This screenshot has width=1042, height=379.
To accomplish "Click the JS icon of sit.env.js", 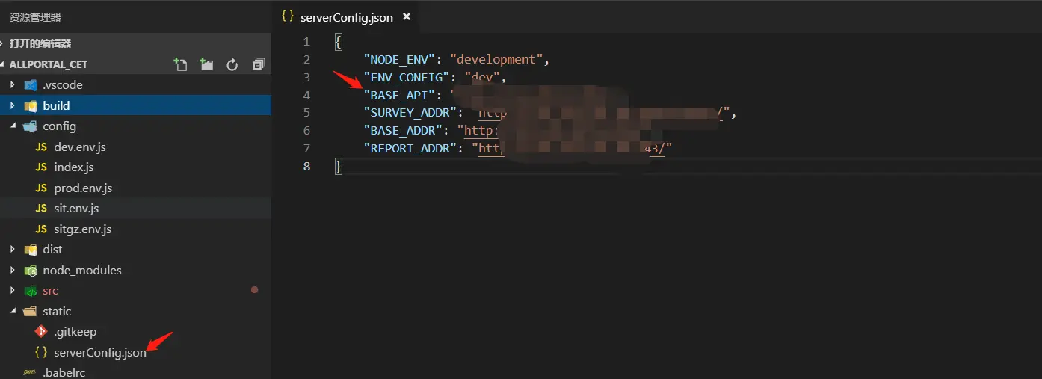I will click(41, 209).
